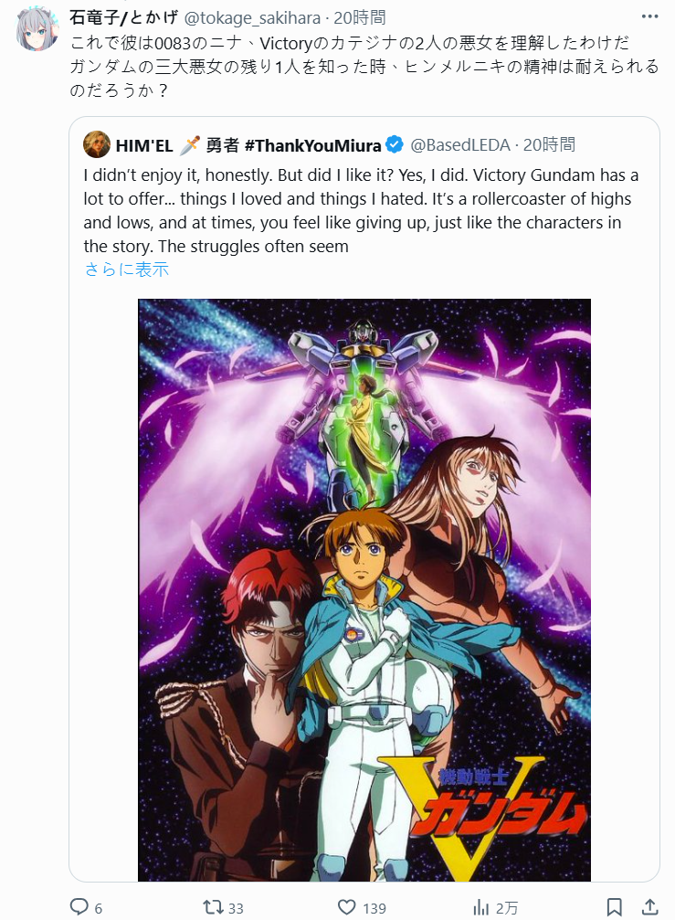Click the reply speech bubble icon
The image size is (675, 920).
79,907
